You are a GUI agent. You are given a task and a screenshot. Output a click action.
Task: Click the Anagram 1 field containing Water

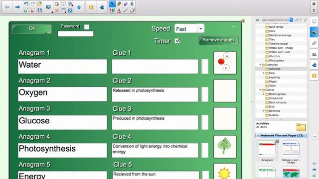[x=62, y=66]
